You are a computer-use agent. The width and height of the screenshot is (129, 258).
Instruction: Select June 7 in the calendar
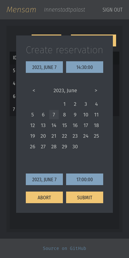54,115
